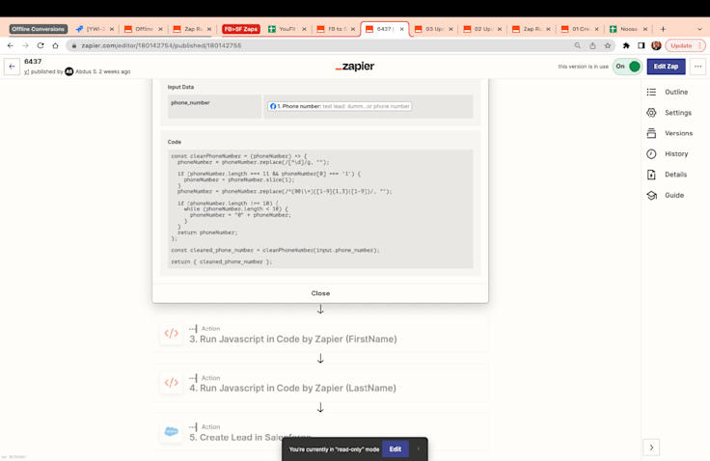
Task: Switch to the 01 Cre browser tab
Action: 581,29
